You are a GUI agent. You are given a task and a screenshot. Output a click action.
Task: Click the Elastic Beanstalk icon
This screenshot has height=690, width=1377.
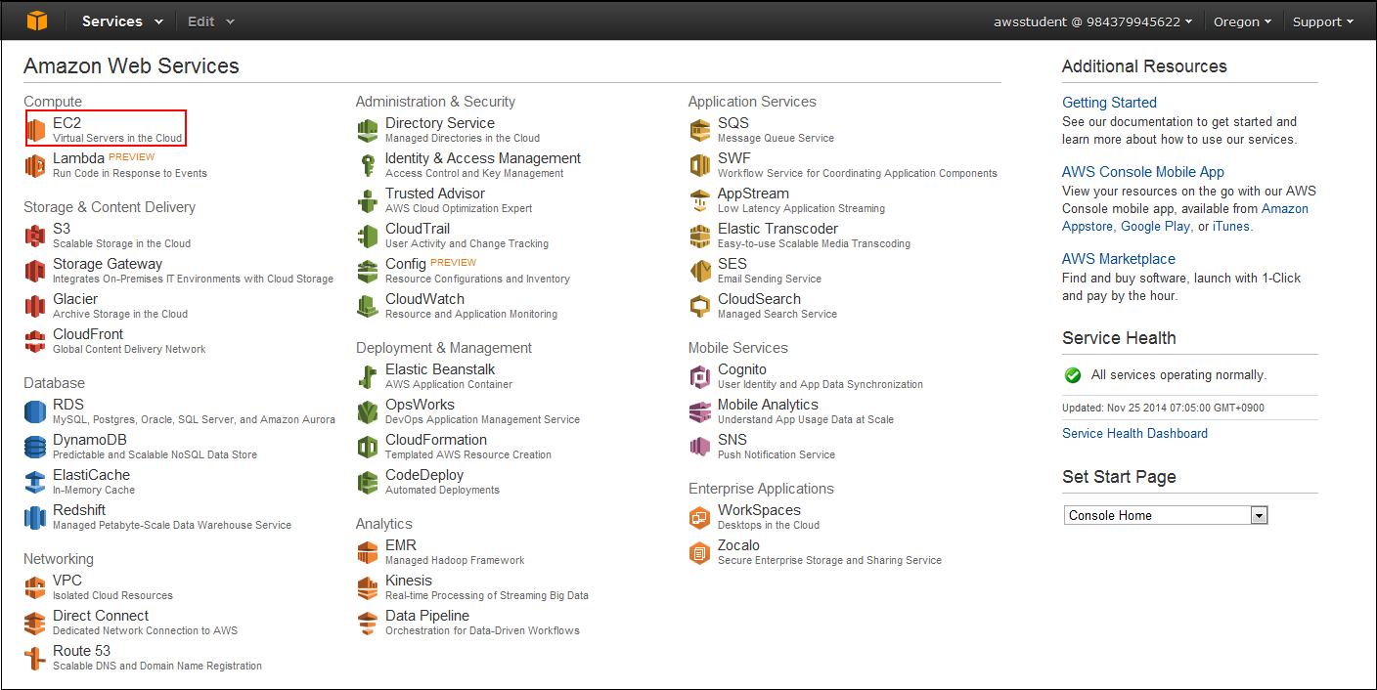[368, 376]
